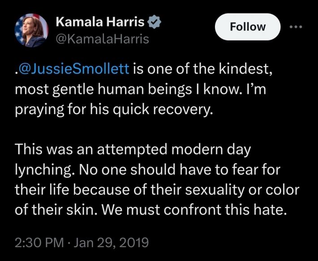Image resolution: width=318 pixels, height=261 pixels.
Task: Click "This was an attempted modern day" line
Action: point(133,150)
